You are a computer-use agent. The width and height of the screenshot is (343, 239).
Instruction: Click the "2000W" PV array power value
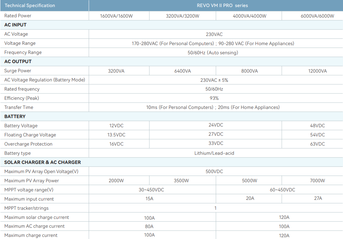116,181
